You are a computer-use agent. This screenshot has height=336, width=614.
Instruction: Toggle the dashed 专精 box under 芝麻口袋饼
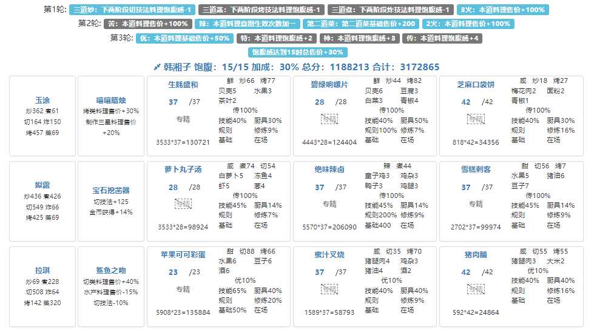(476, 119)
